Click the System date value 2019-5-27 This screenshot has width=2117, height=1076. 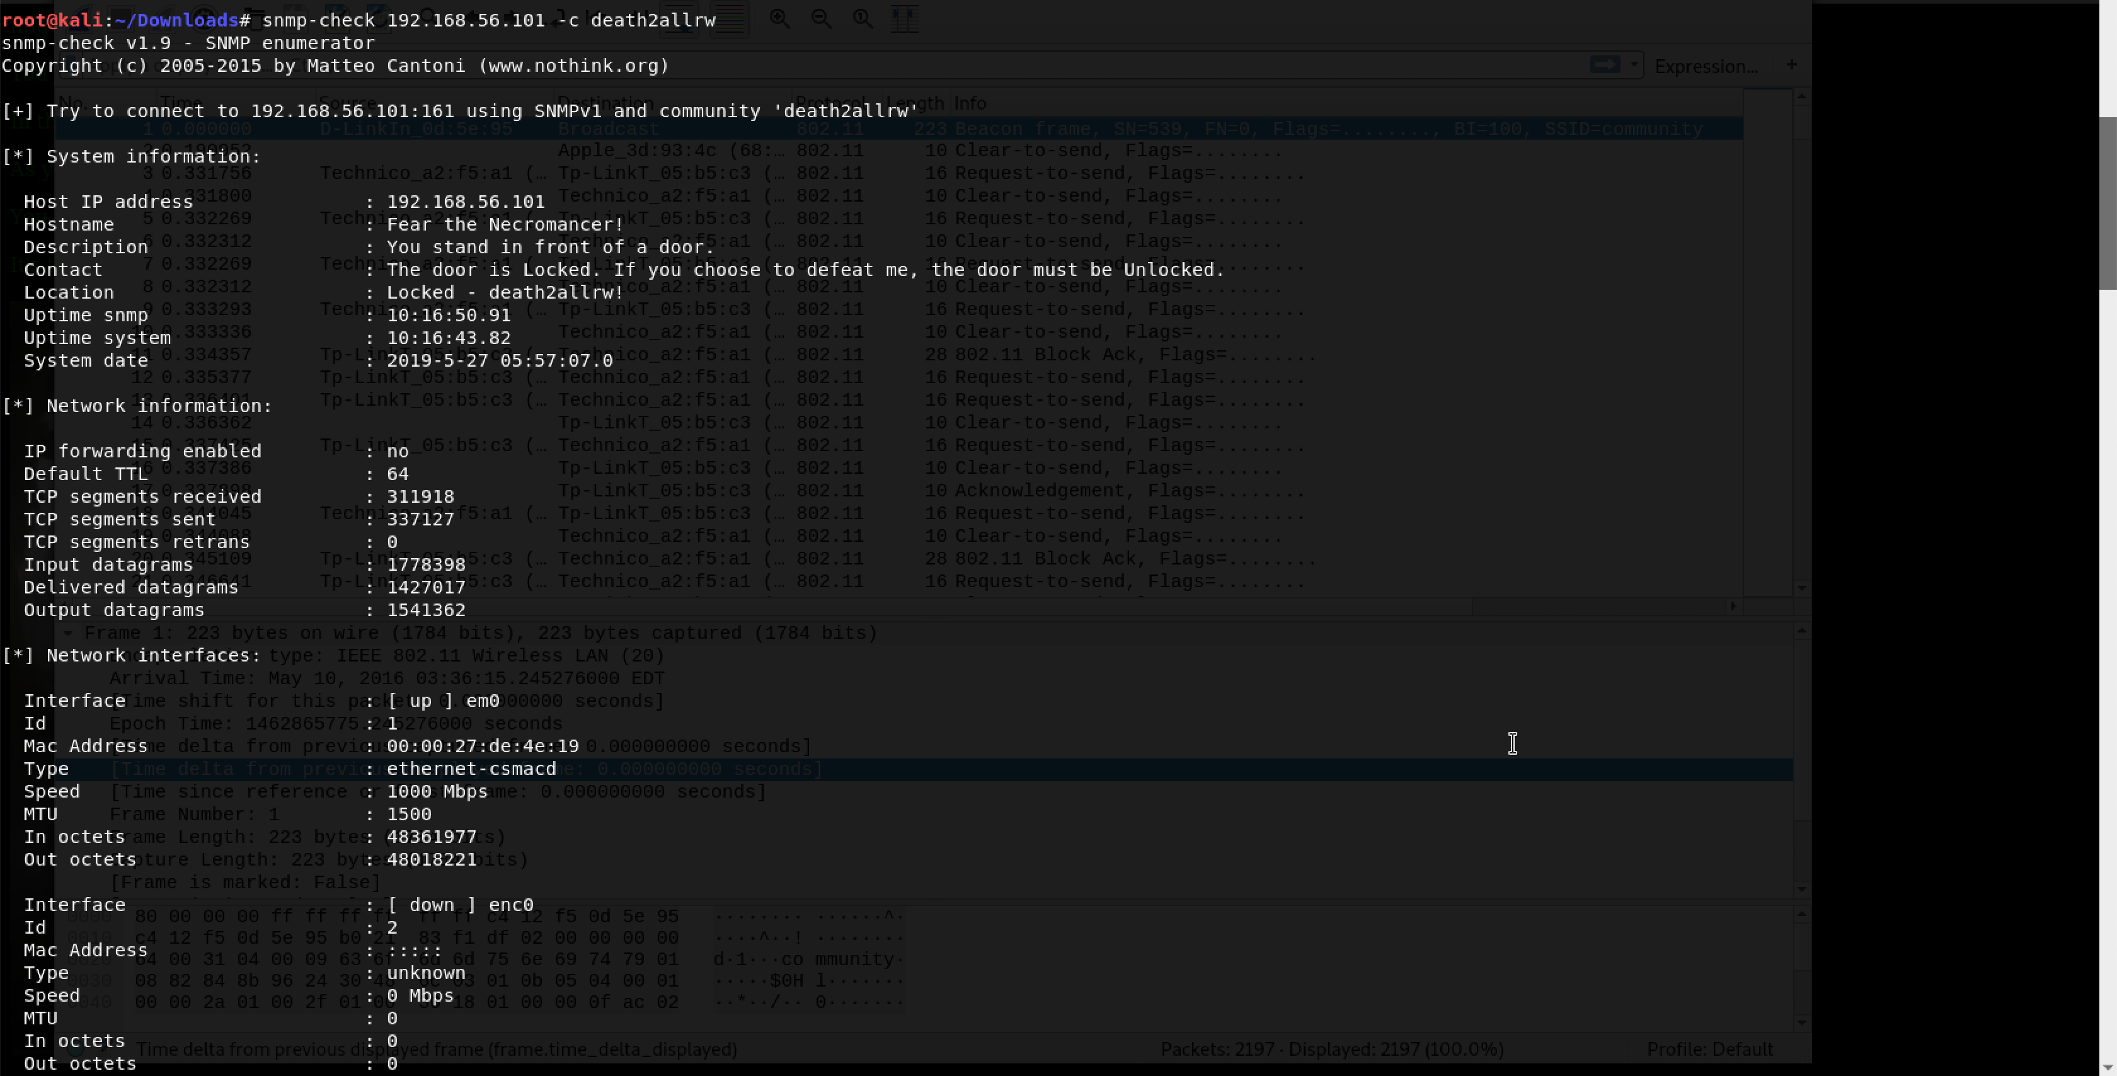coord(500,361)
